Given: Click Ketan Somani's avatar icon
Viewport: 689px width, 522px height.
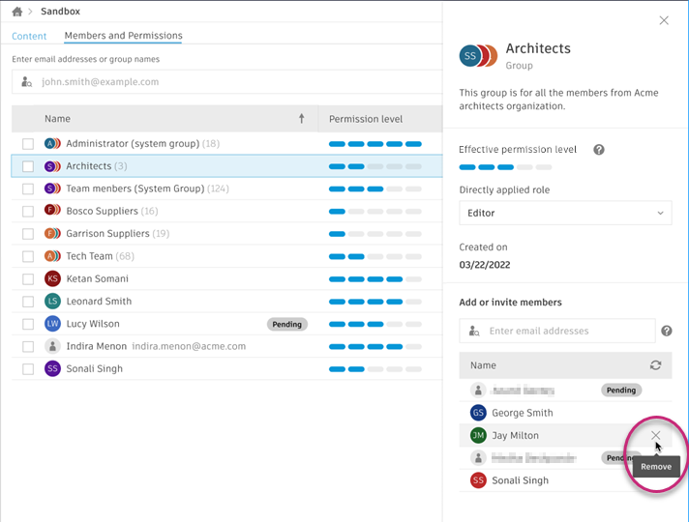Looking at the screenshot, I should coord(52,278).
